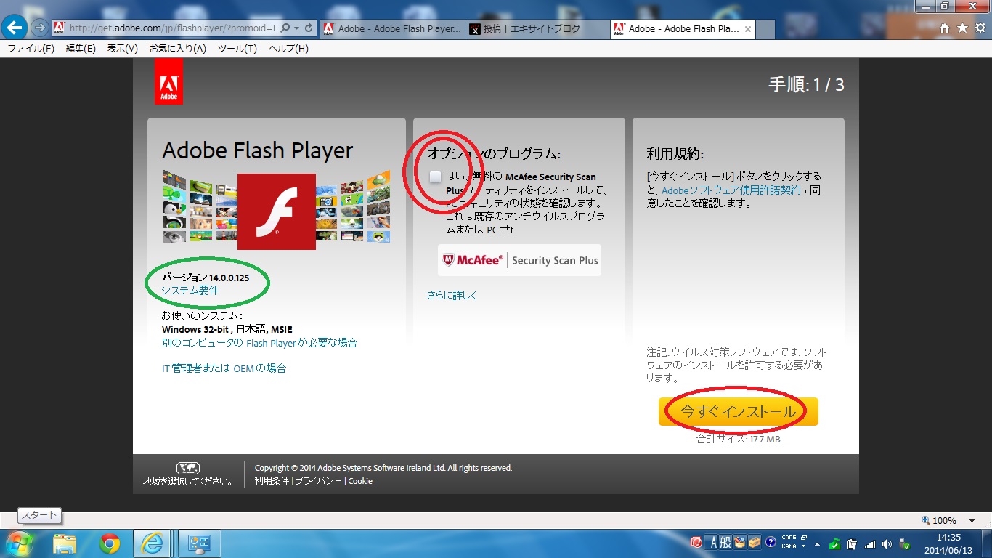The image size is (992, 558).
Task: Click the power plug battery tray icon
Action: 853,543
